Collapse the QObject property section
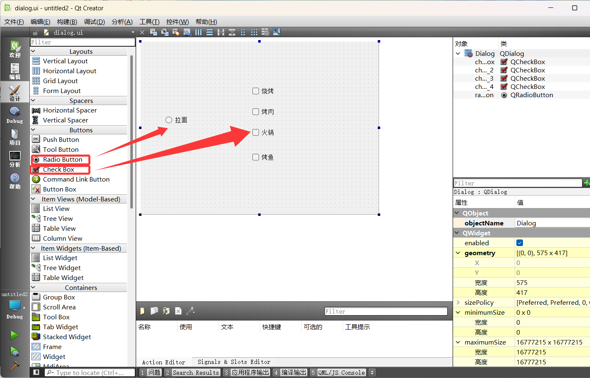 point(457,213)
